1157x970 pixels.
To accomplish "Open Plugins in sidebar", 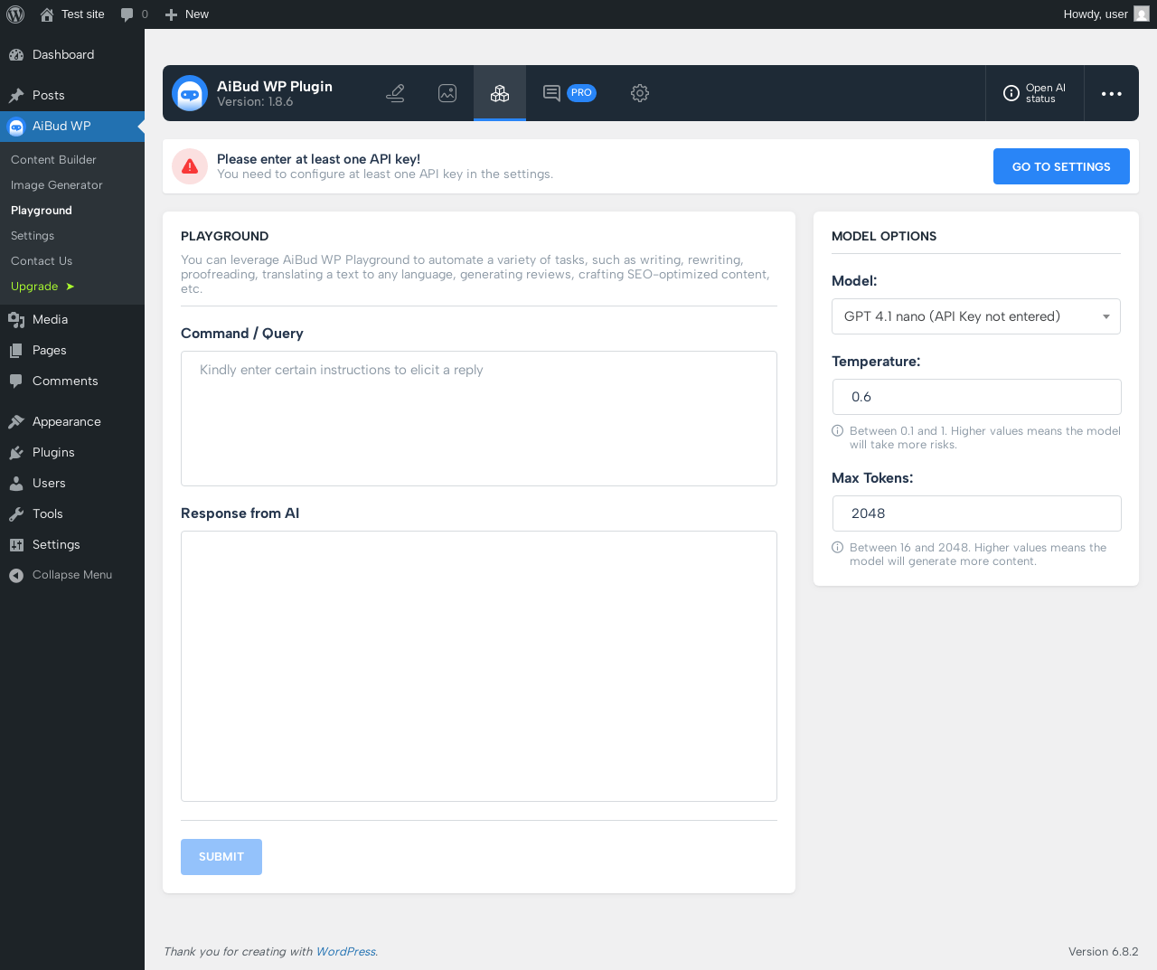I will pyautogui.click(x=72, y=452).
